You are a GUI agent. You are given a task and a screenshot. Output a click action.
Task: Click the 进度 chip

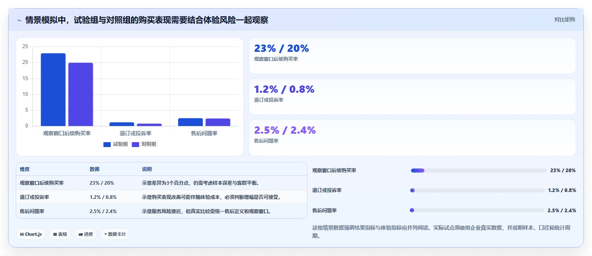point(85,234)
